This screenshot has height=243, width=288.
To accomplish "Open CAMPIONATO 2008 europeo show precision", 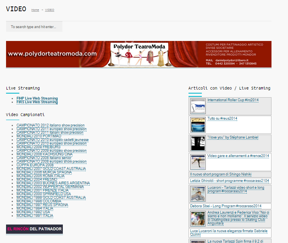I will pyautogui.click(x=52, y=161).
